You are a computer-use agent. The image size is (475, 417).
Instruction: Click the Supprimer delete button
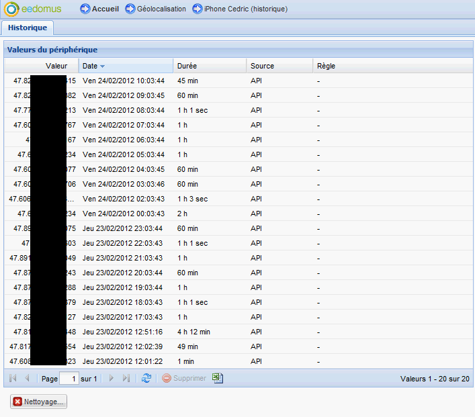pos(184,378)
